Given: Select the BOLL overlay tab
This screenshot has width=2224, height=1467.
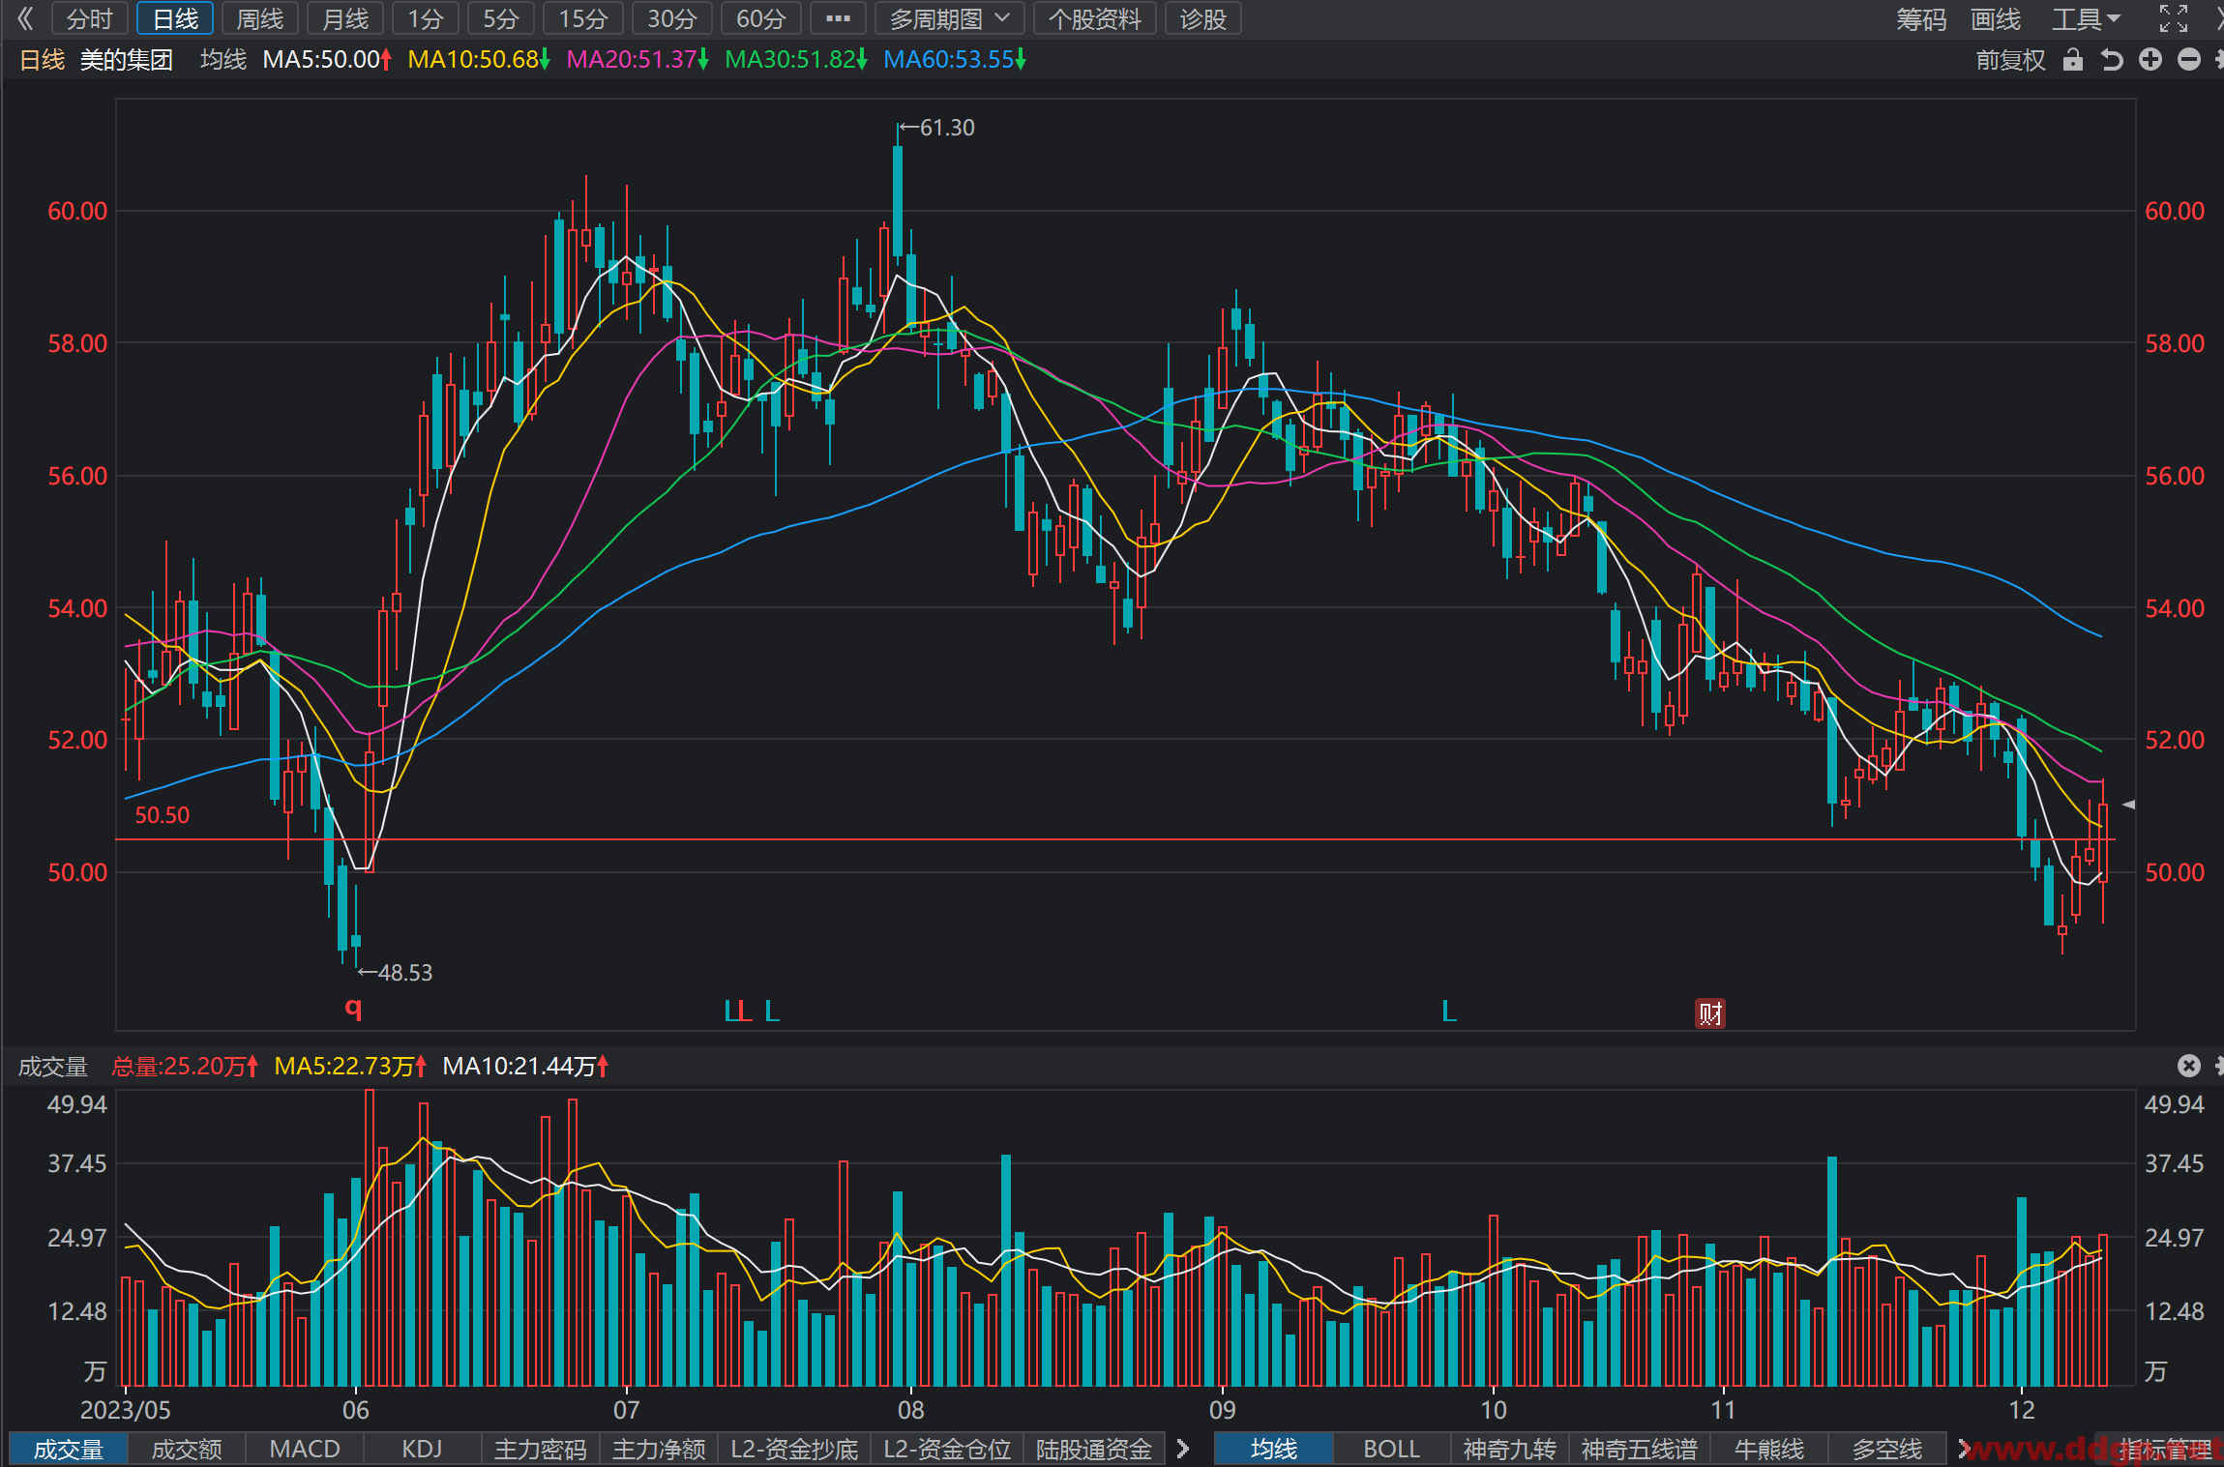Looking at the screenshot, I should tap(1391, 1449).
